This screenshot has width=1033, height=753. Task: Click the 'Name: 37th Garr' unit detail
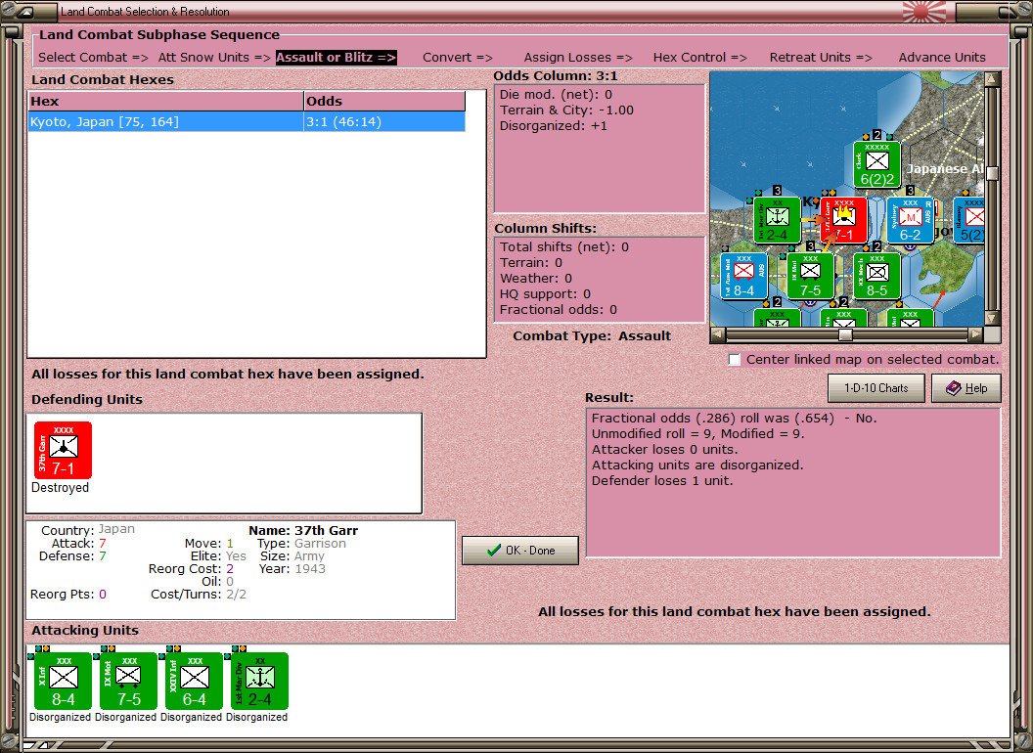coord(303,530)
